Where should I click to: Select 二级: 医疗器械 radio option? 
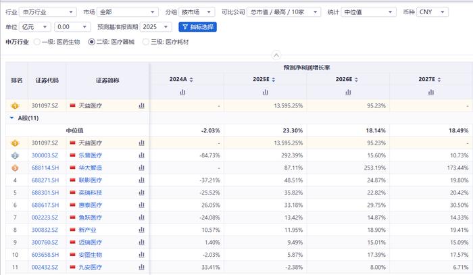(x=91, y=42)
